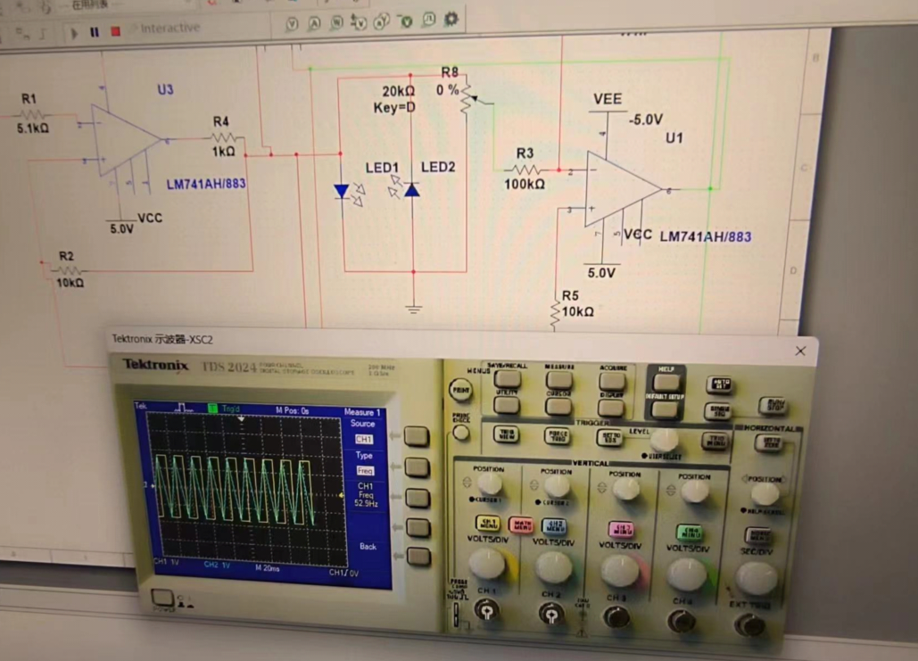Image resolution: width=918 pixels, height=661 pixels.
Task: Toggle the pink CH3 MENU button
Action: (x=621, y=529)
